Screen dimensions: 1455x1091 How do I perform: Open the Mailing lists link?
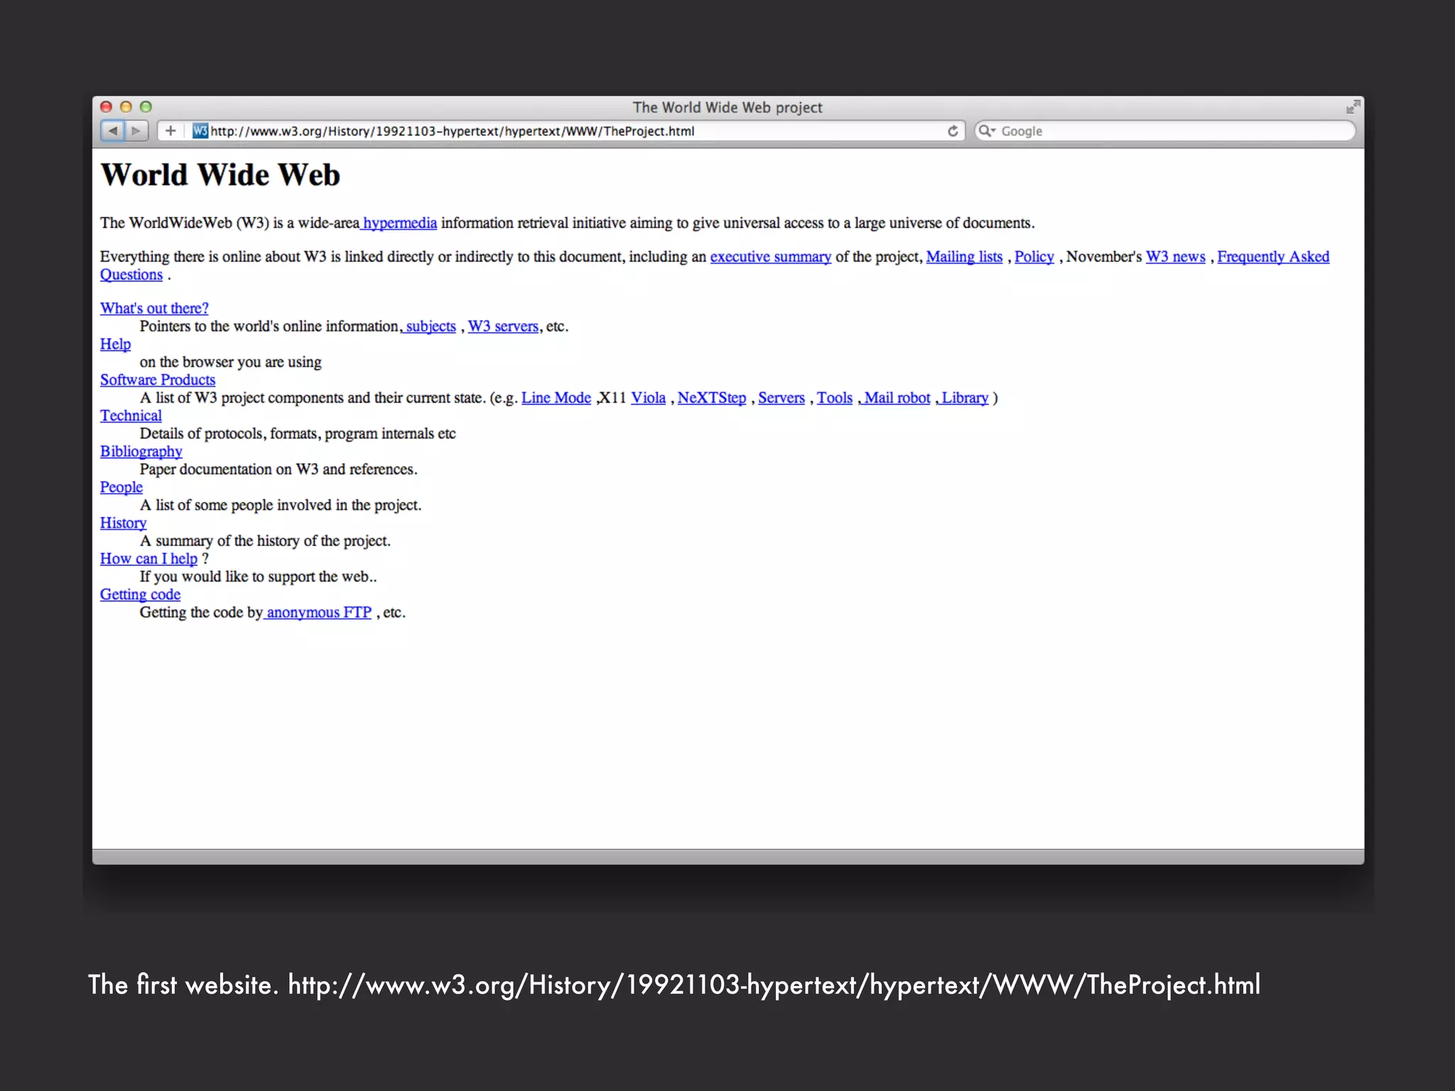[x=964, y=257]
